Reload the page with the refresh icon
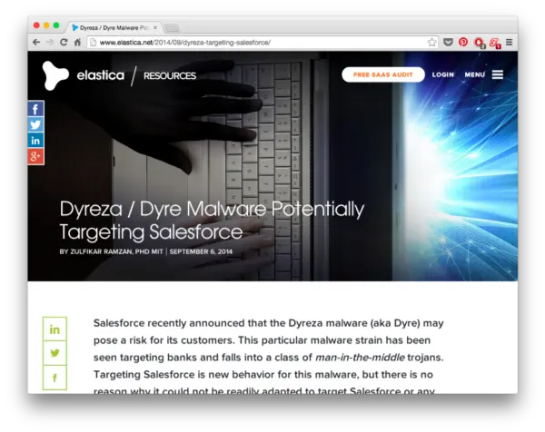 (64, 43)
